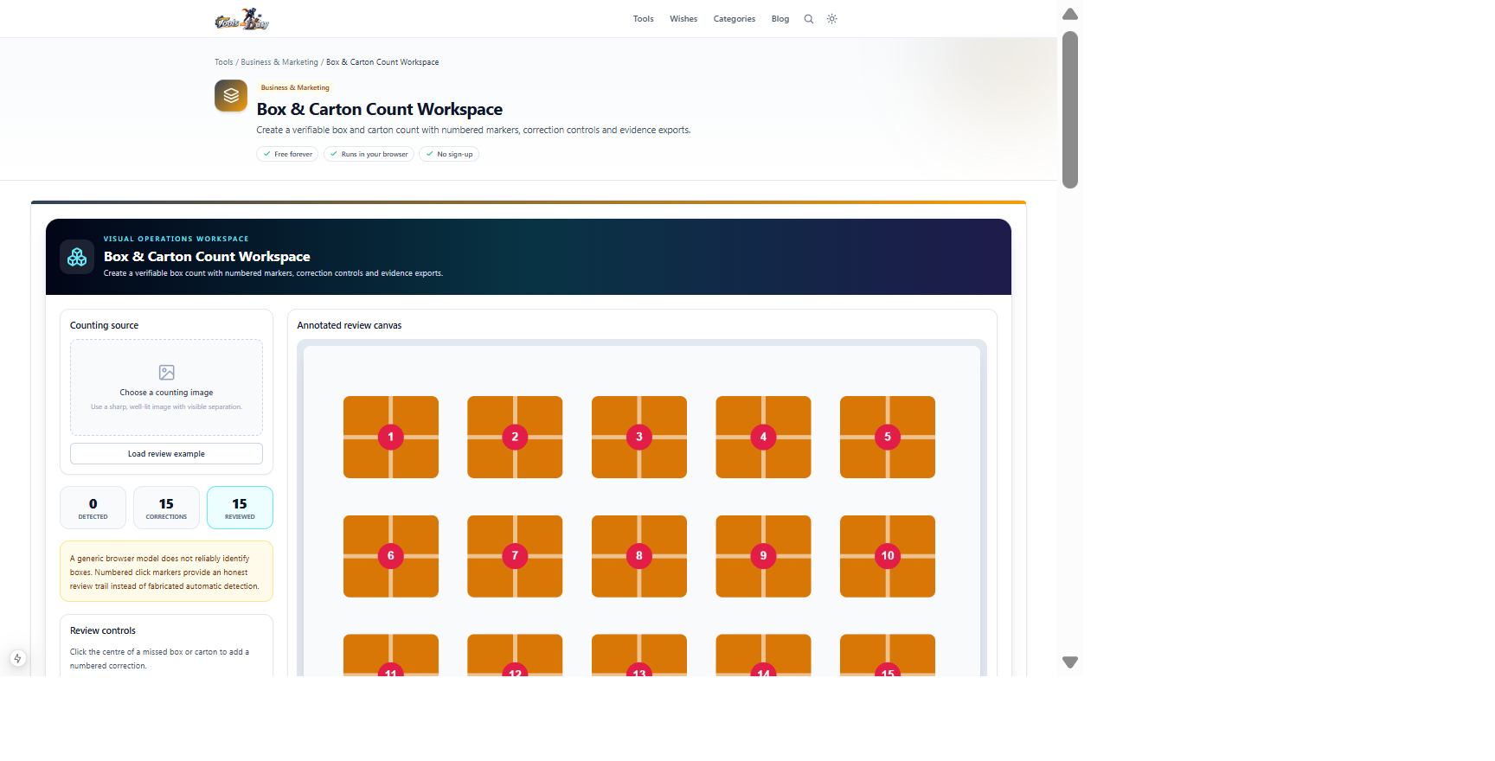Viewport: 1495px width, 761px height.
Task: Click the lightning bolt icon at the page corner
Action: pos(17,659)
